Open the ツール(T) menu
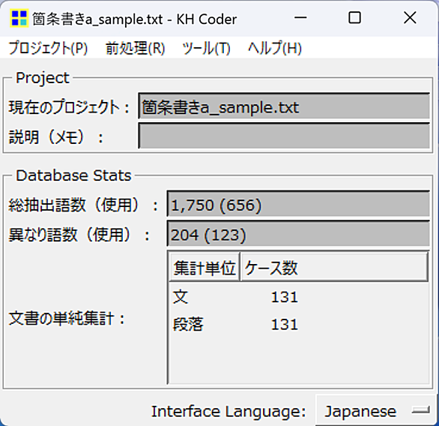This screenshot has height=426, width=439. [206, 48]
